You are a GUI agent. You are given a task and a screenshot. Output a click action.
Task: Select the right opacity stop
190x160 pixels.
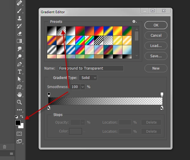tap(162, 95)
